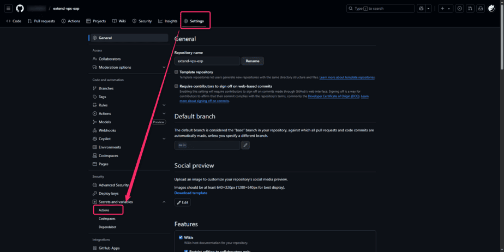
Task: Click the Models icon in sidebar
Action: 94,122
